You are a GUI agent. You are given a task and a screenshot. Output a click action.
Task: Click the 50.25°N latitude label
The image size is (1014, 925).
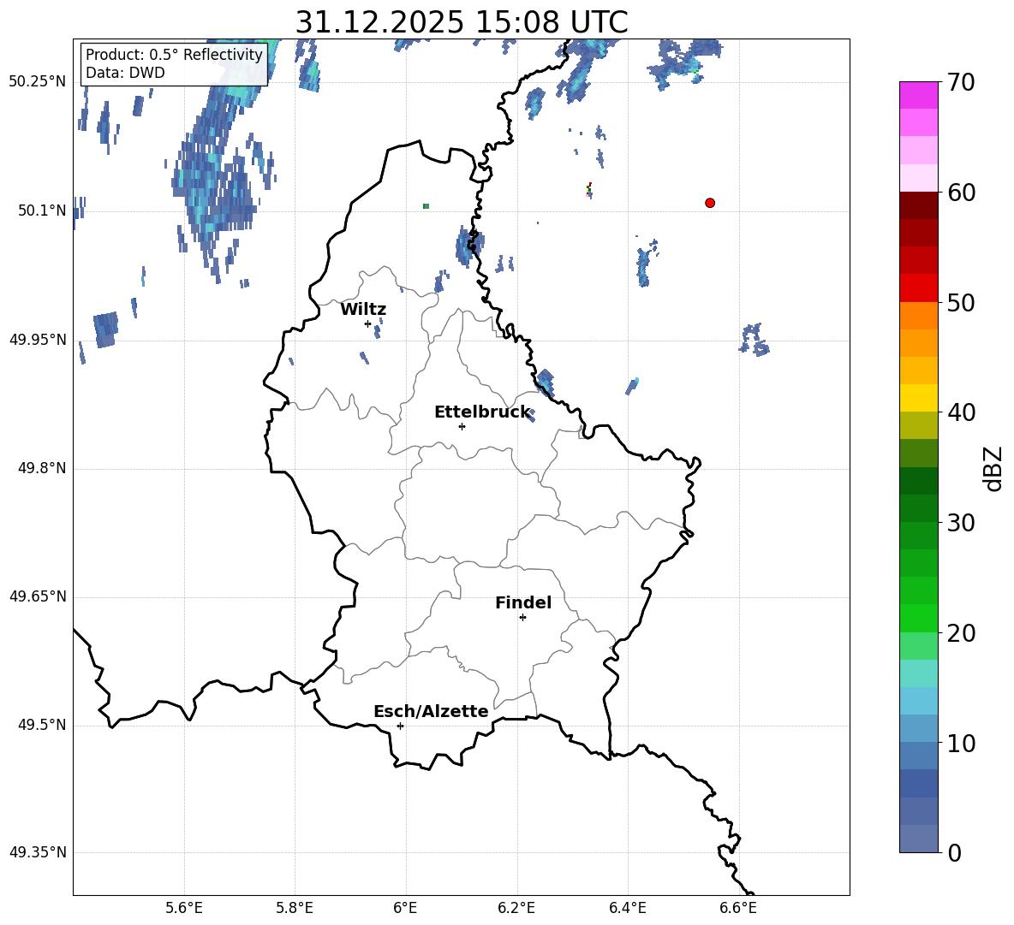pyautogui.click(x=38, y=82)
